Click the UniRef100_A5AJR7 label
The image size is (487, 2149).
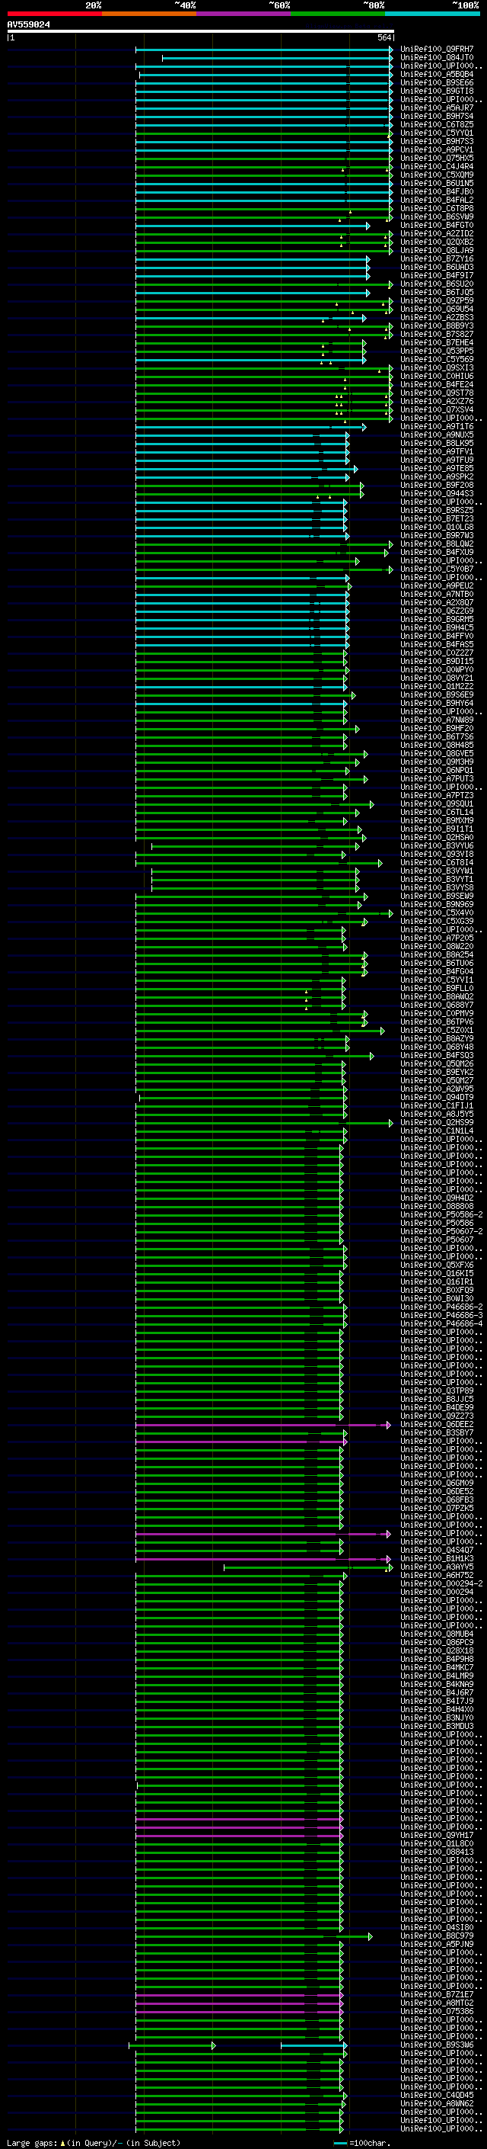pos(436,107)
